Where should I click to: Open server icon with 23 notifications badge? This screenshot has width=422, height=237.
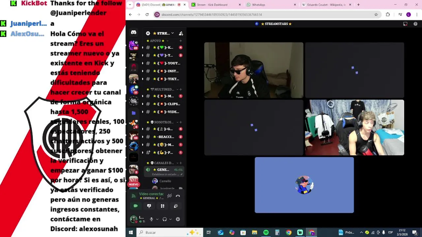pyautogui.click(x=134, y=135)
